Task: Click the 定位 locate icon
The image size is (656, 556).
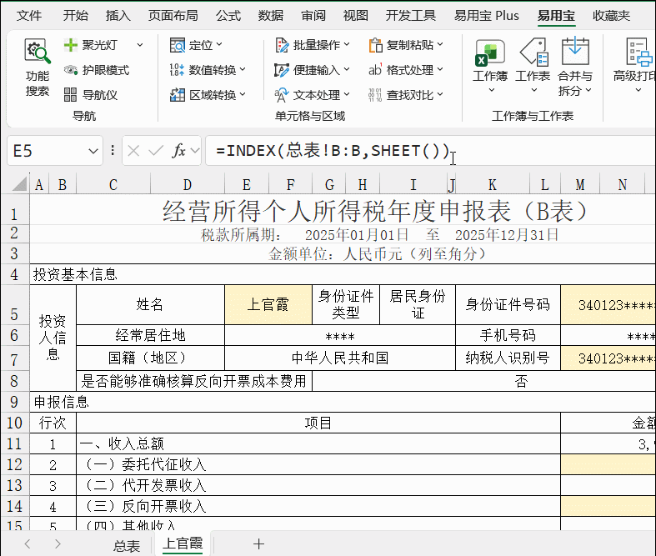Action: (178, 45)
